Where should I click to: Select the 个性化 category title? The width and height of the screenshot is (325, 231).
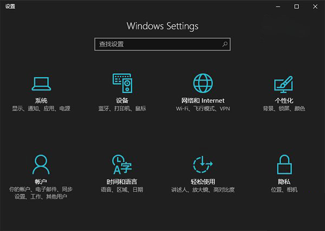tap(284, 101)
